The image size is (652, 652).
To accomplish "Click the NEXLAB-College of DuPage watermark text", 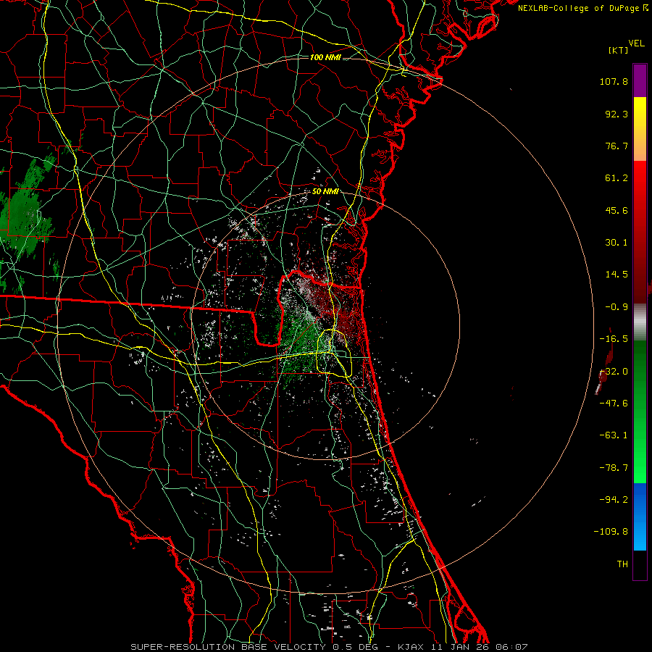I will point(583,8).
